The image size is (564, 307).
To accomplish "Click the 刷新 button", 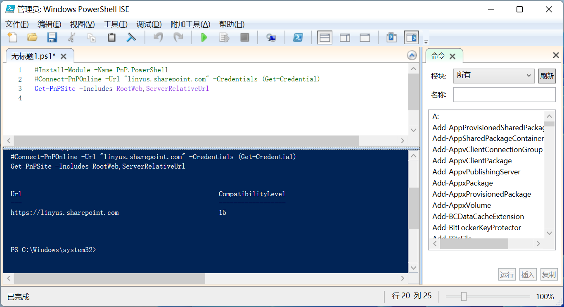I will tap(547, 76).
